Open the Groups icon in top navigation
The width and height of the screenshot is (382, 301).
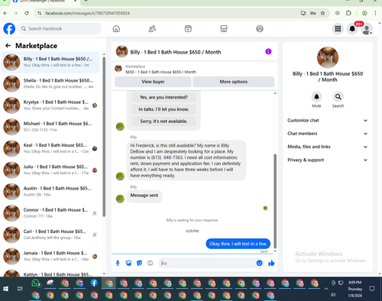(x=260, y=28)
